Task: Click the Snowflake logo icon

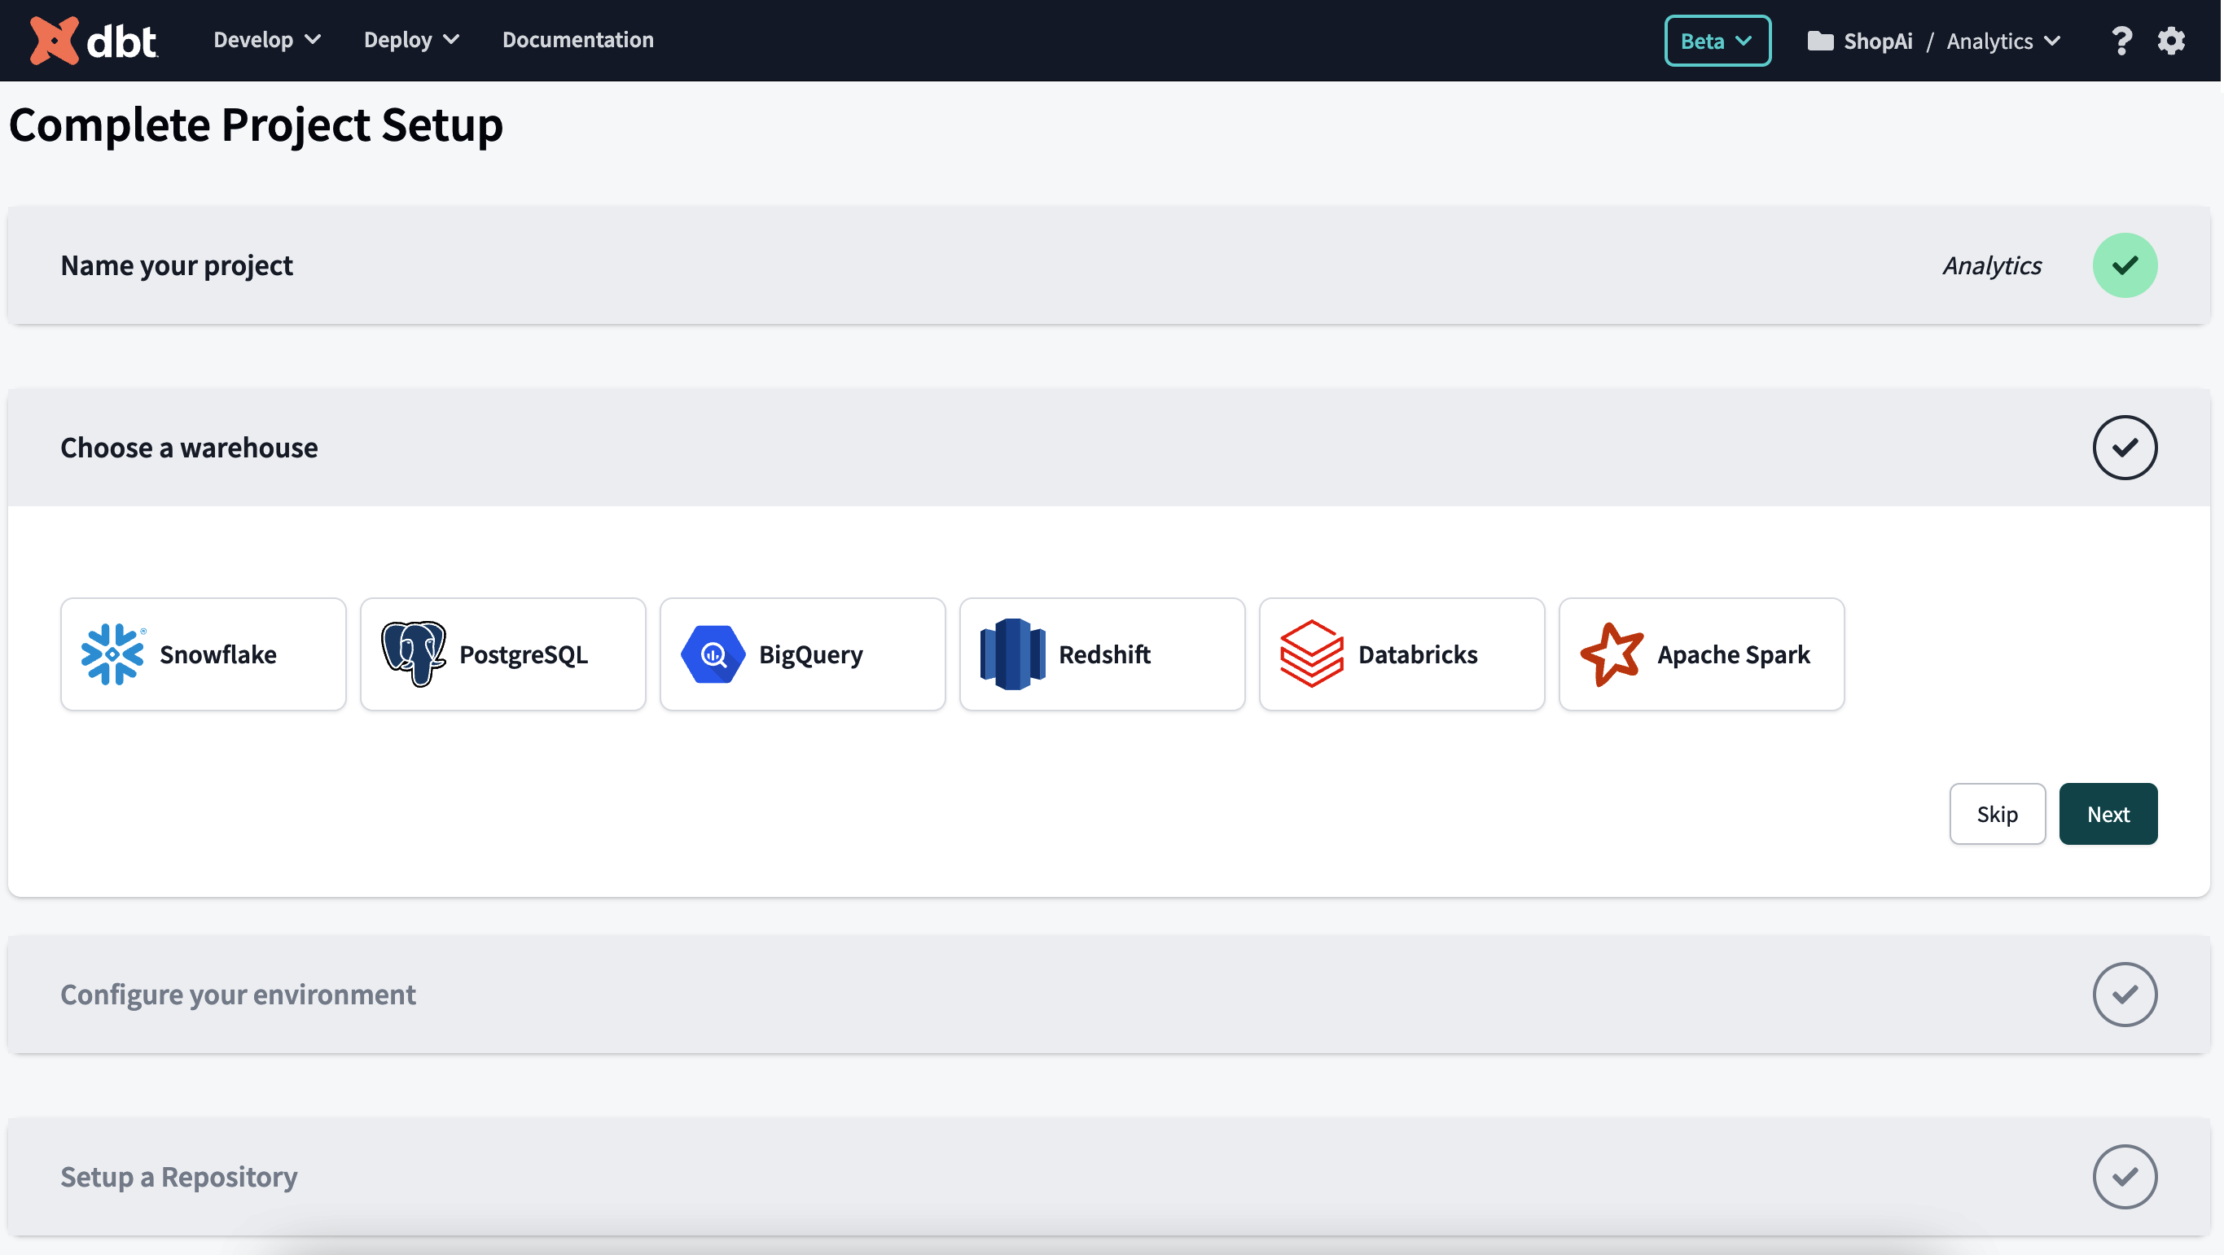Action: pos(113,654)
